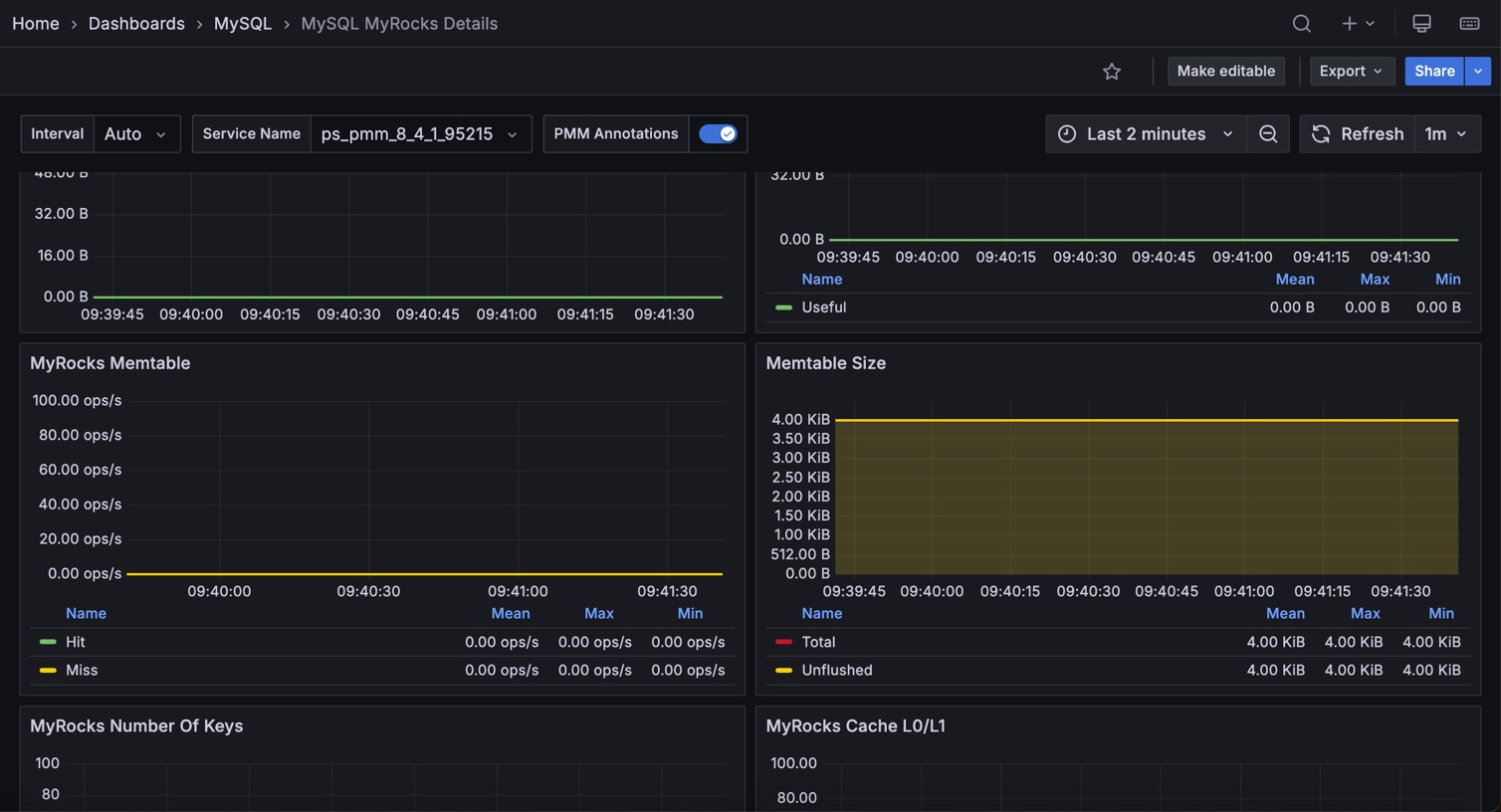The width and height of the screenshot is (1501, 812).
Task: Click the Share button
Action: tap(1433, 72)
